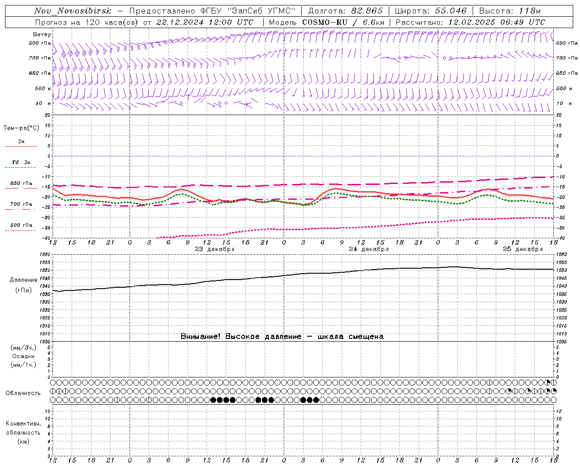Click the Конвективн. label
Image resolution: width=580 pixels, height=464 pixels.
tap(23, 424)
